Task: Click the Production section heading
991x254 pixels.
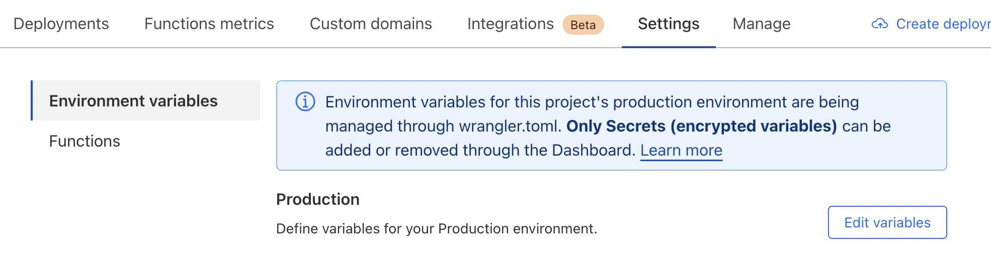Action: (x=317, y=199)
